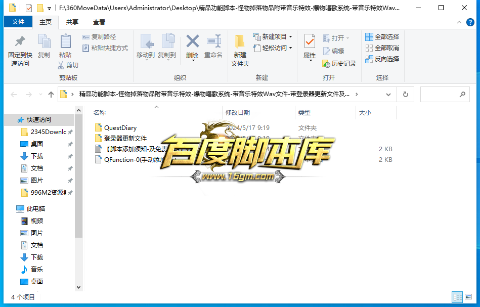The width and height of the screenshot is (480, 307).
Task: Click the Forward navigation arrow
Action: click(28, 95)
